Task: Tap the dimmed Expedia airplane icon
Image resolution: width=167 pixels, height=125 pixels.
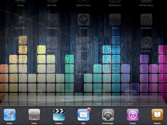Action: point(83,20)
